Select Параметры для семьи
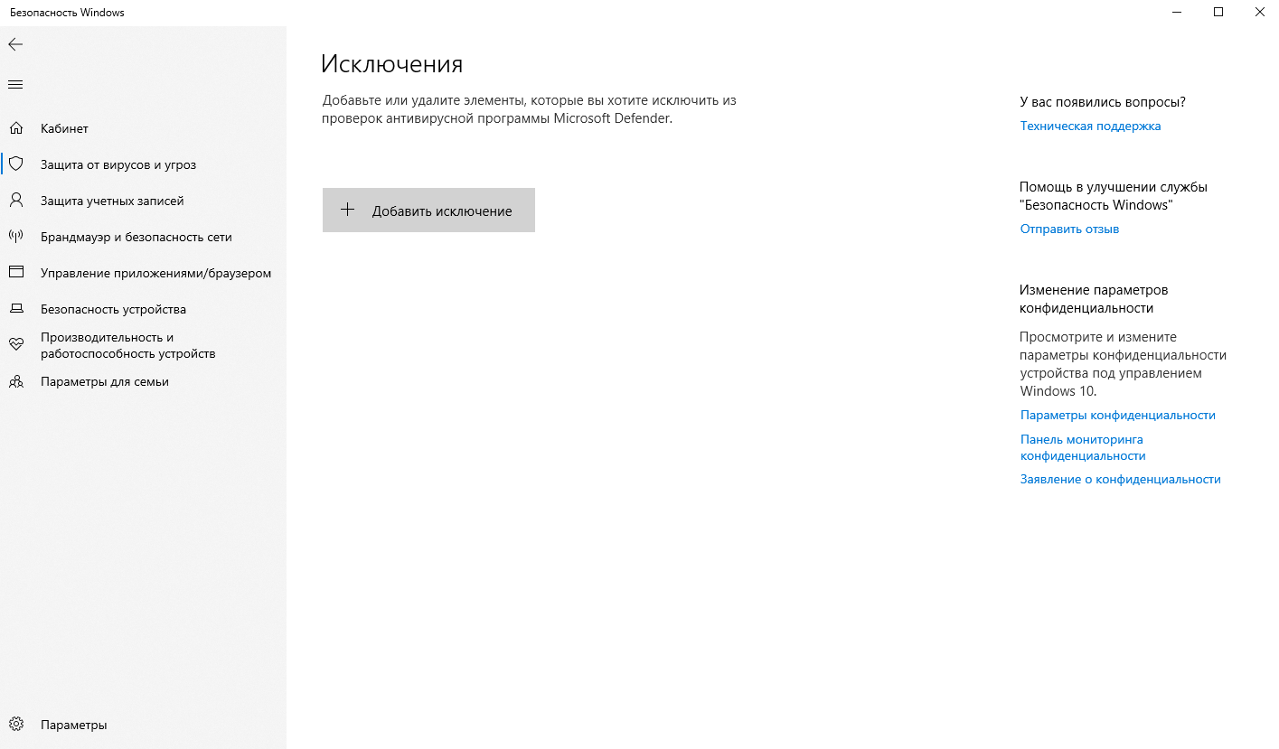 143,381
